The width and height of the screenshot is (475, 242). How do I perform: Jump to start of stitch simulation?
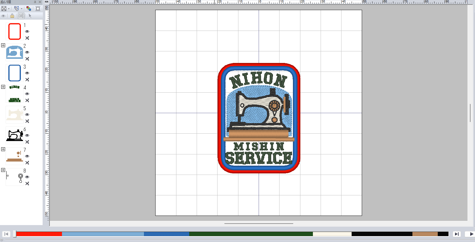click(x=6, y=234)
